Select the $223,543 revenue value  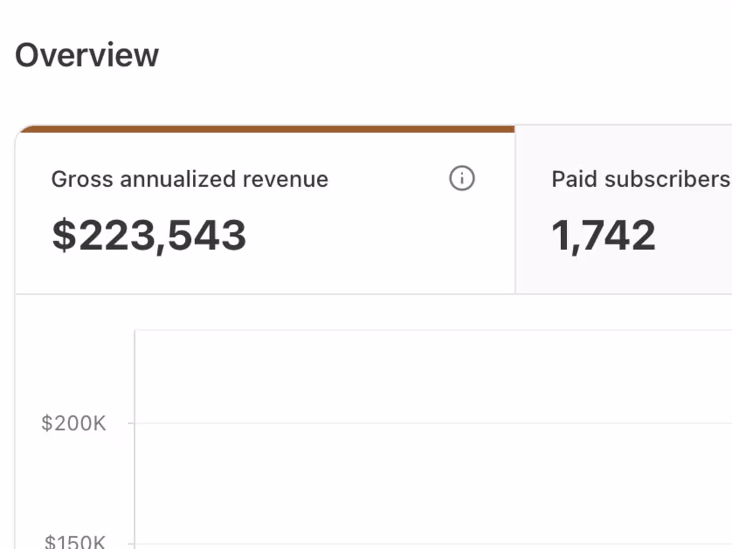[x=149, y=236]
